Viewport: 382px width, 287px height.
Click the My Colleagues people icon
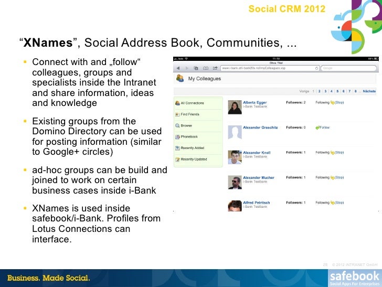[180, 78]
